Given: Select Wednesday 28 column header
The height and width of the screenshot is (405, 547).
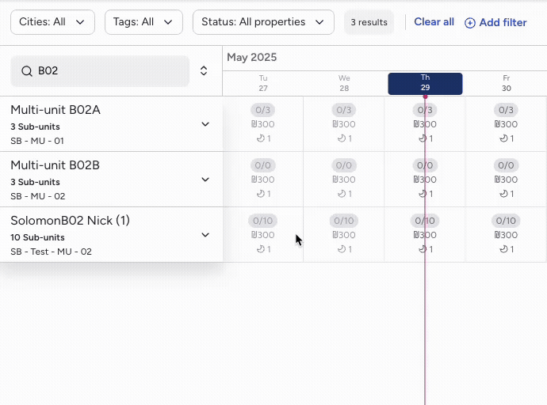Looking at the screenshot, I should point(344,84).
